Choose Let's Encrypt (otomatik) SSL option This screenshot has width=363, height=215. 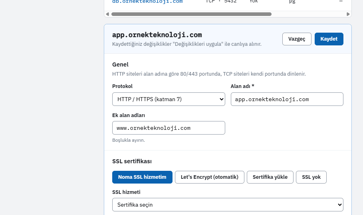coord(210,177)
